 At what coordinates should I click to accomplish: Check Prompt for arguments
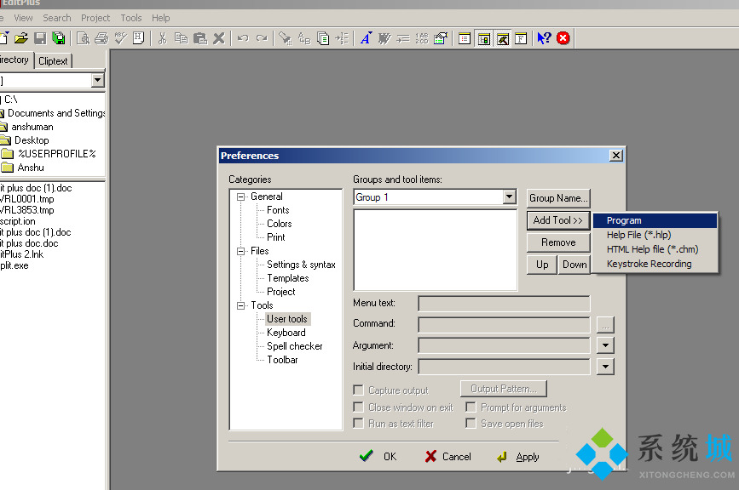click(472, 407)
